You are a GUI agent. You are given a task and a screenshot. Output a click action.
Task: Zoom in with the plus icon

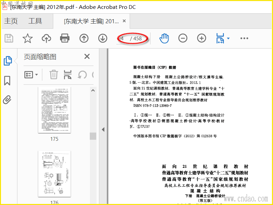pyautogui.click(x=202, y=38)
